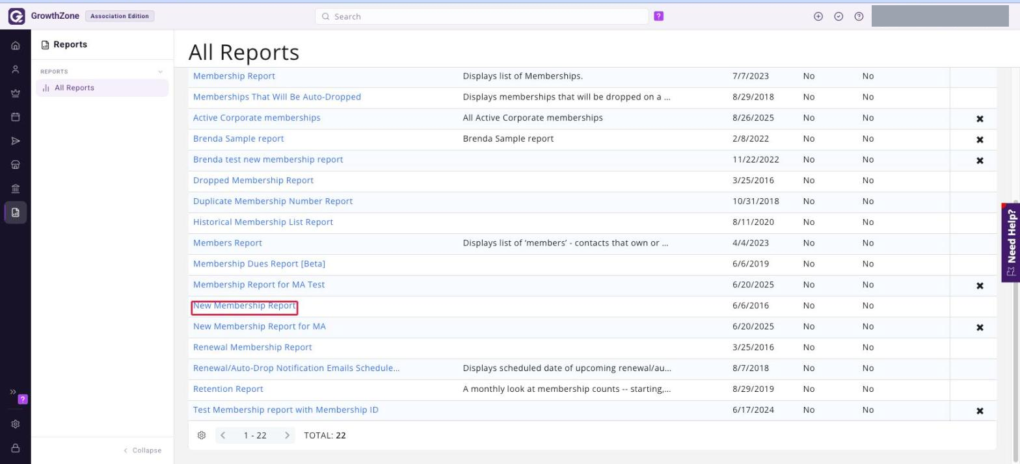Click 'Displays list of Memberships.' description
This screenshot has width=1020, height=464.
tap(523, 76)
